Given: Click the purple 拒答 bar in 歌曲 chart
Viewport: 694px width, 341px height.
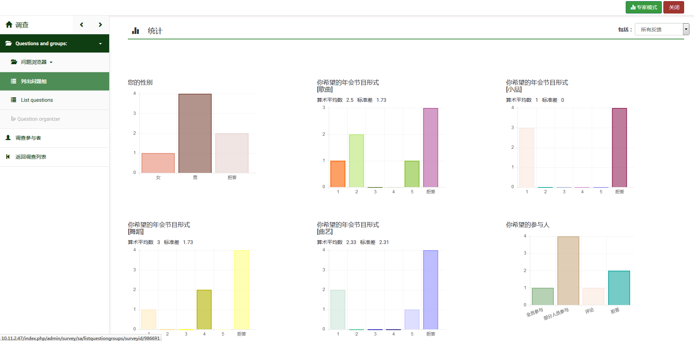Looking at the screenshot, I should click(x=430, y=148).
